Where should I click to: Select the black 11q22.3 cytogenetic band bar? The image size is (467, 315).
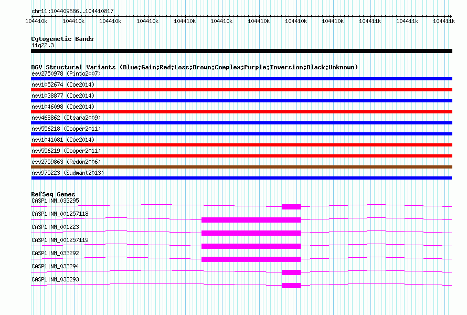(241, 51)
